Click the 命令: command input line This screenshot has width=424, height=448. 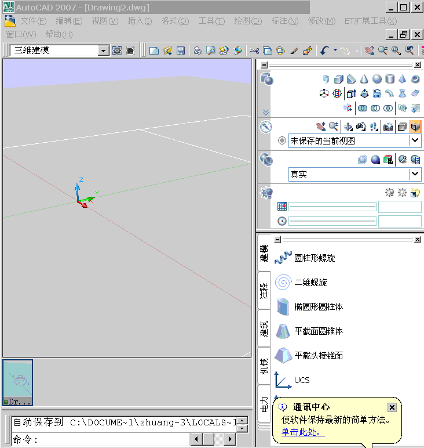tap(101, 439)
